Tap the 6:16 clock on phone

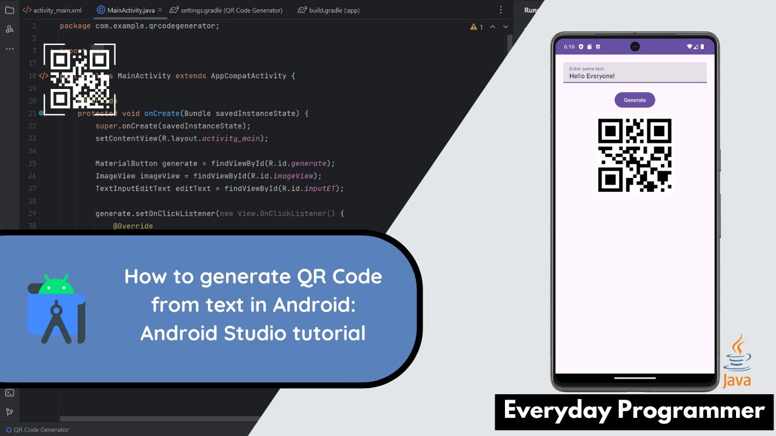pos(569,47)
